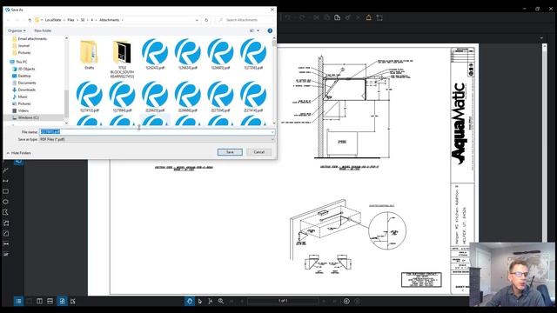Select the Length measurement tool
Screen dimensions: 557x313
(x=6, y=243)
